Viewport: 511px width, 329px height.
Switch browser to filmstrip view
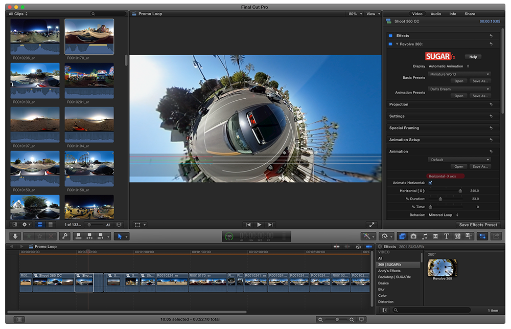tap(40, 225)
